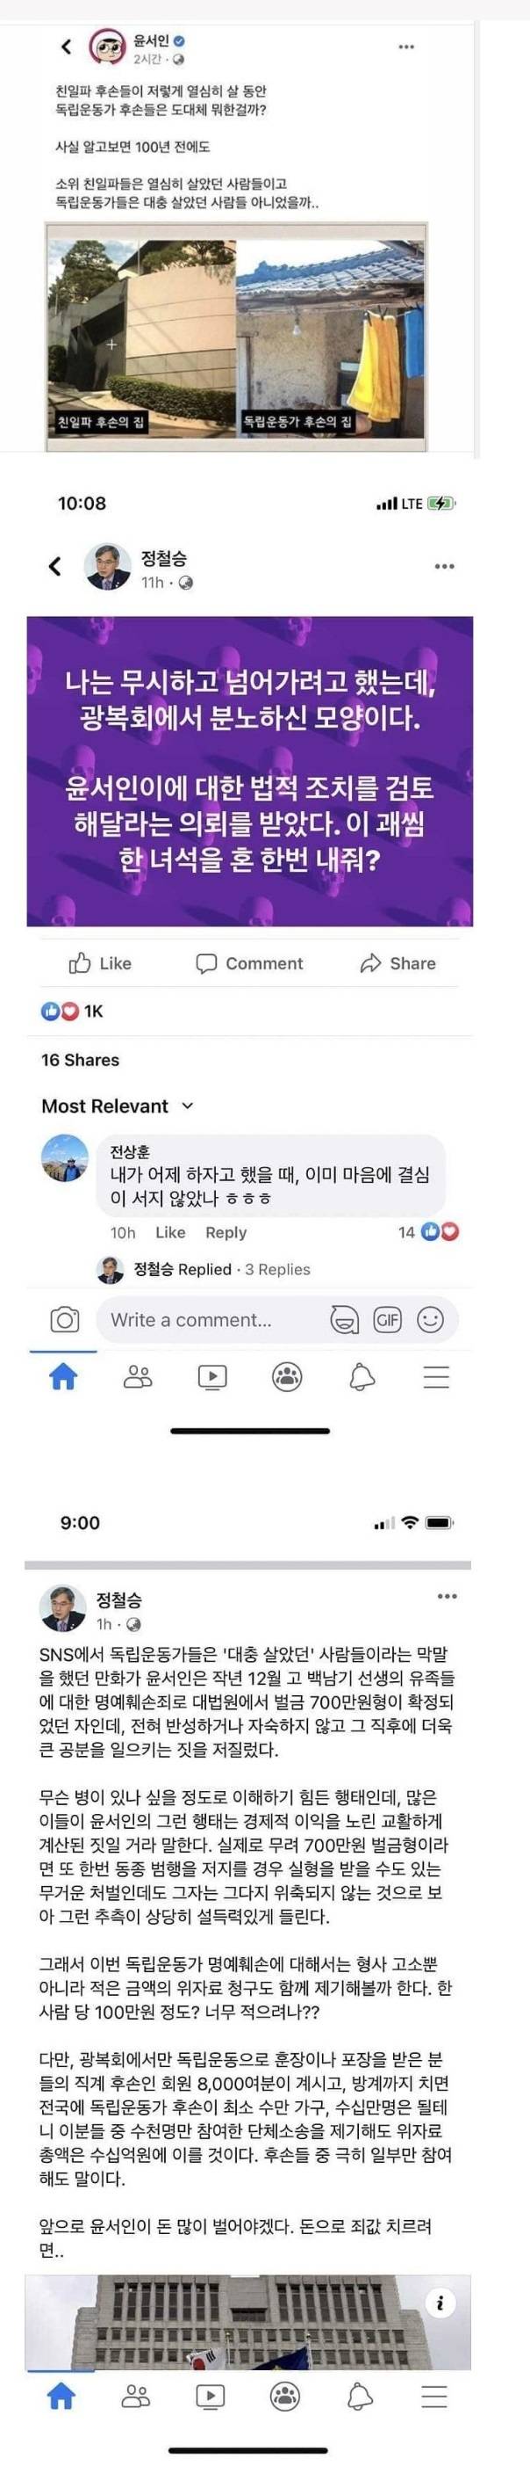Click the GIF icon in the comment bar
The height and width of the screenshot is (2488, 530).
coord(387,1319)
